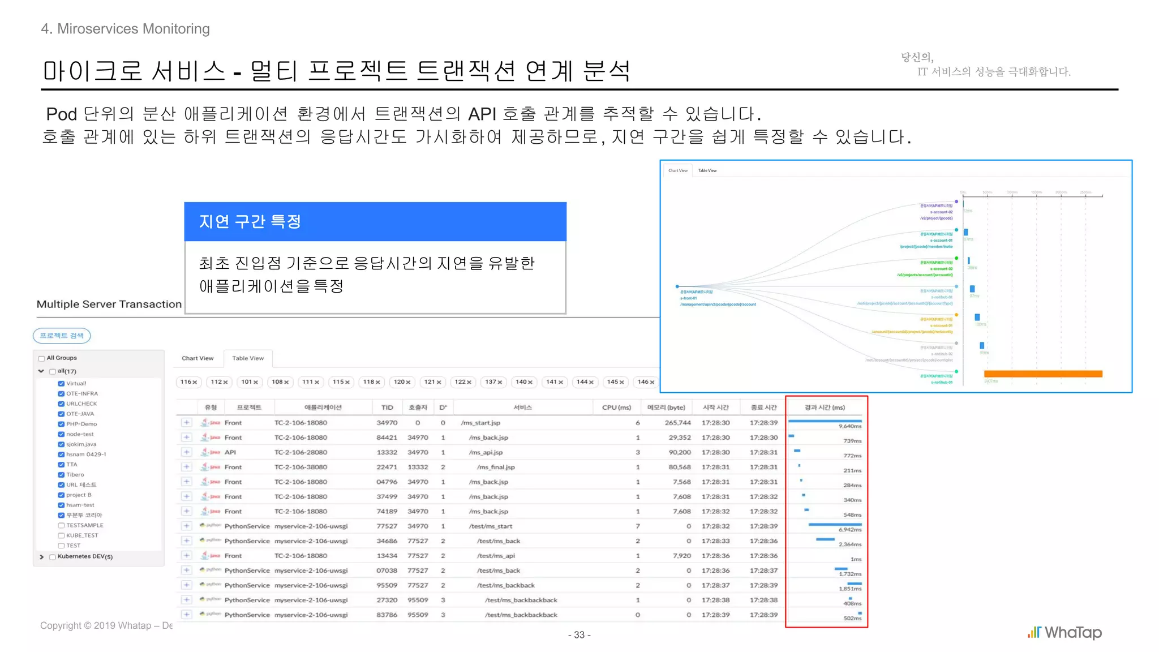Uncheck the OTE-INFRA project
Image resolution: width=1159 pixels, height=652 pixels.
(61, 393)
